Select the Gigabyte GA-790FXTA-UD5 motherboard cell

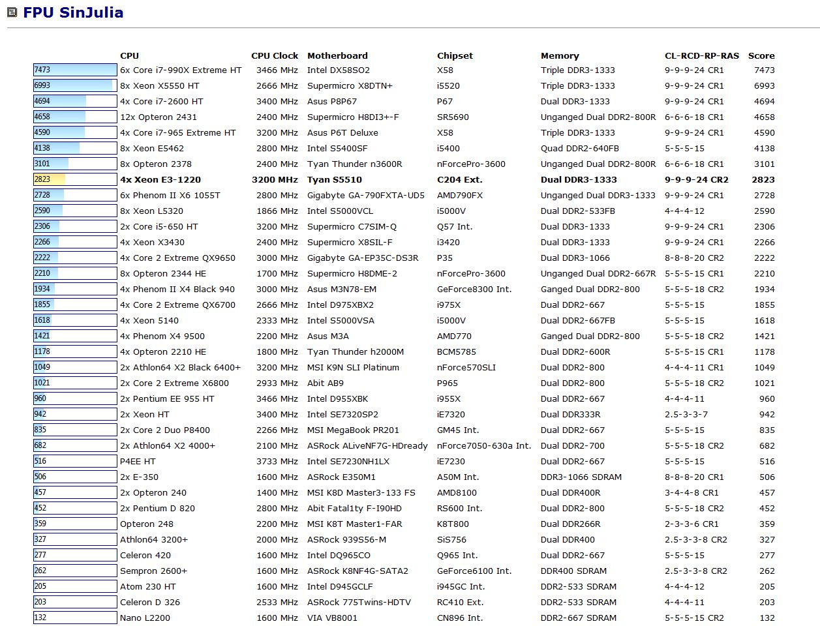pos(366,195)
